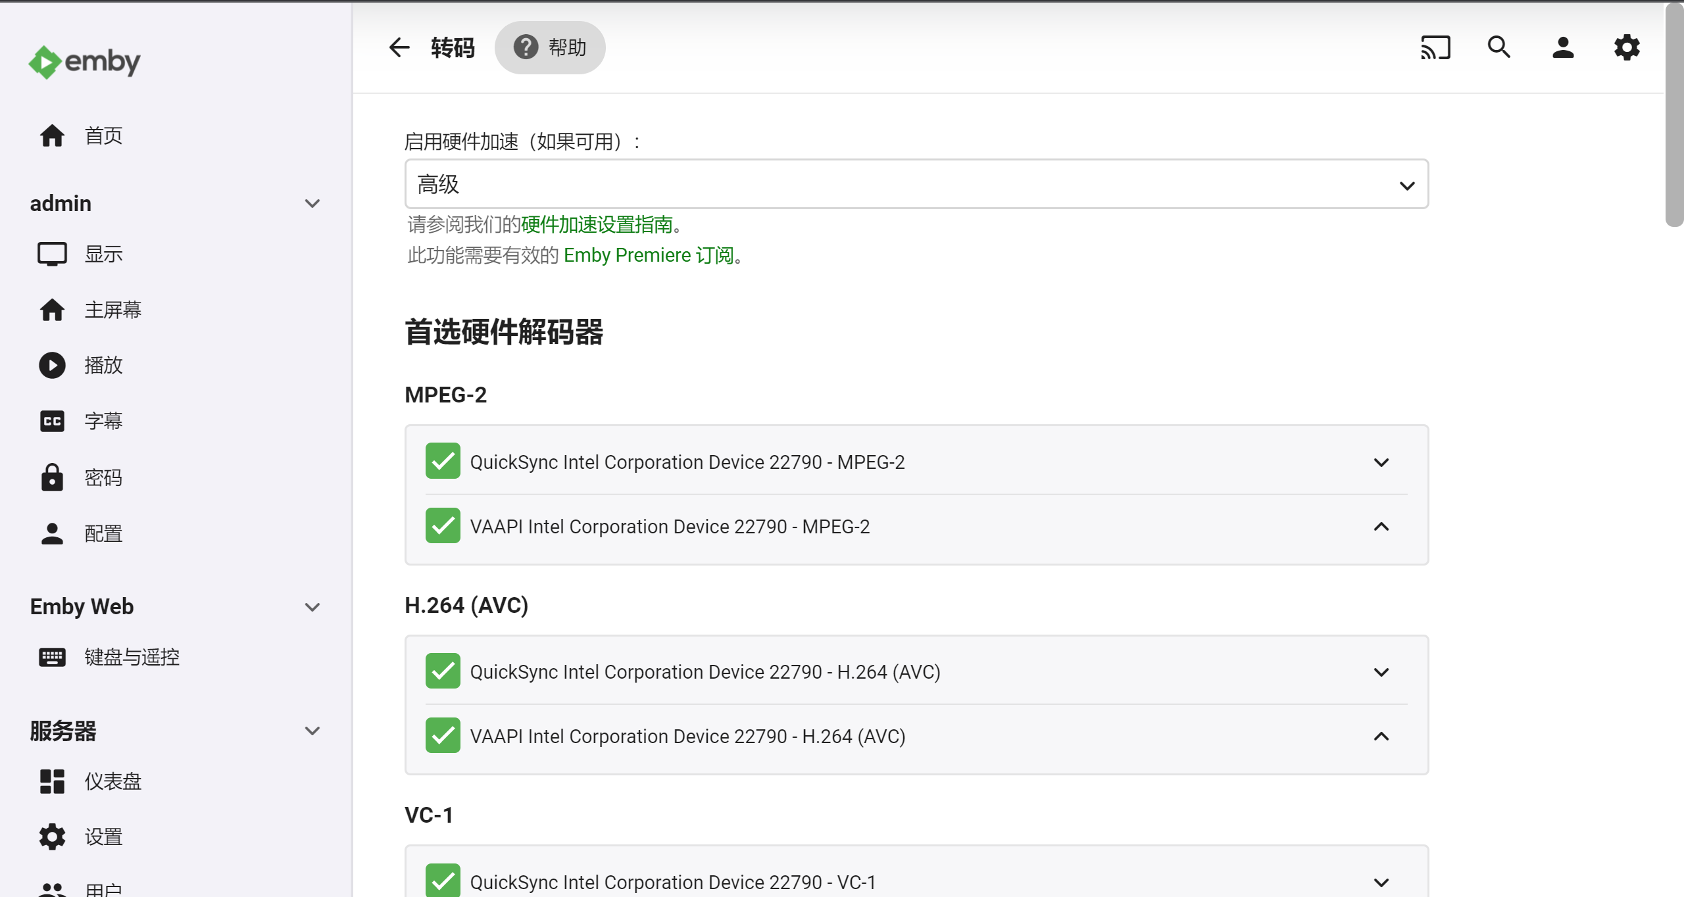Open the user profile icon

coord(1562,47)
